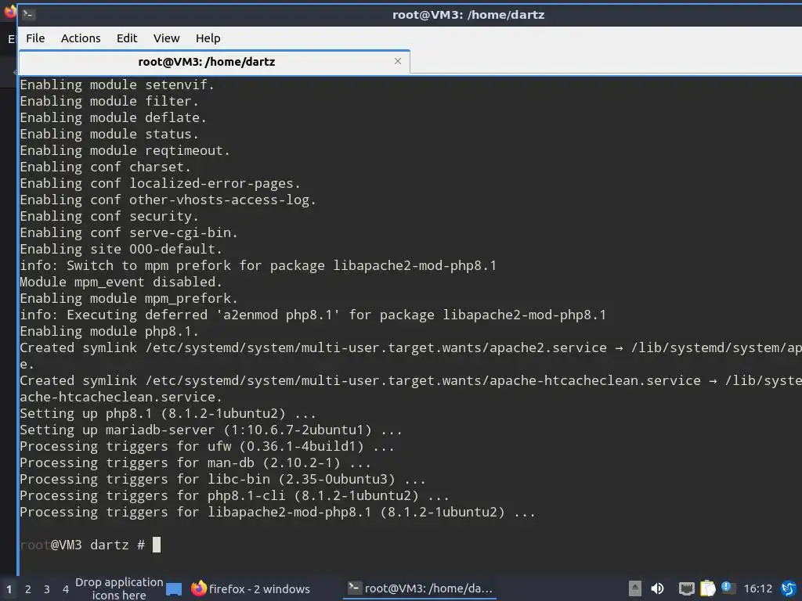
Task: Click the terminal prompt line root@VM3 dartz #
Action: 90,545
